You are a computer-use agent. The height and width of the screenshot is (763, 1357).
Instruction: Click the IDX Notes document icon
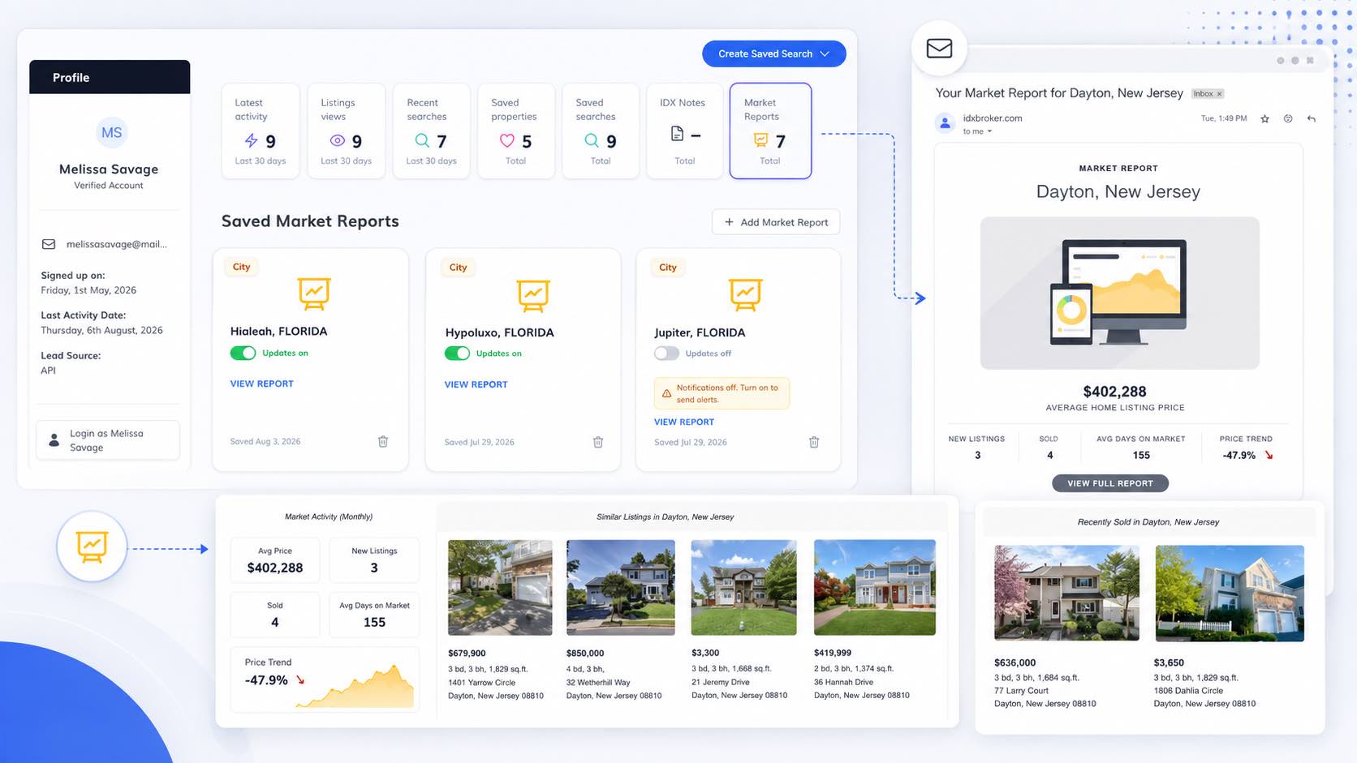pyautogui.click(x=677, y=134)
